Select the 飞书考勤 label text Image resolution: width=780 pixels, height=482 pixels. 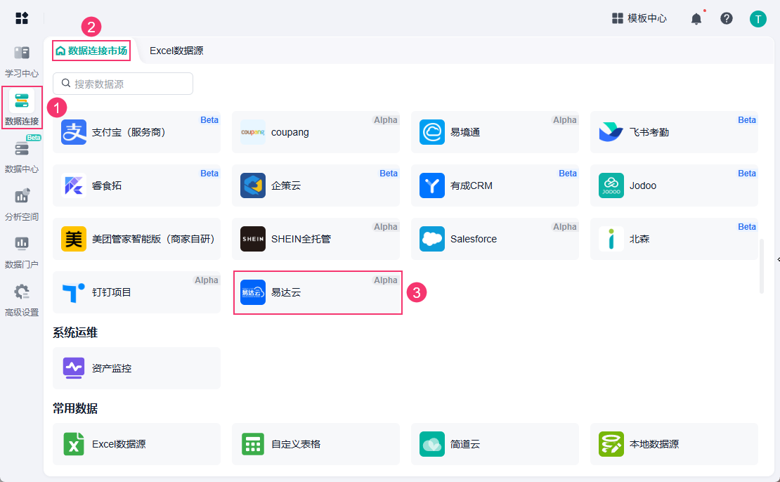[x=649, y=132]
